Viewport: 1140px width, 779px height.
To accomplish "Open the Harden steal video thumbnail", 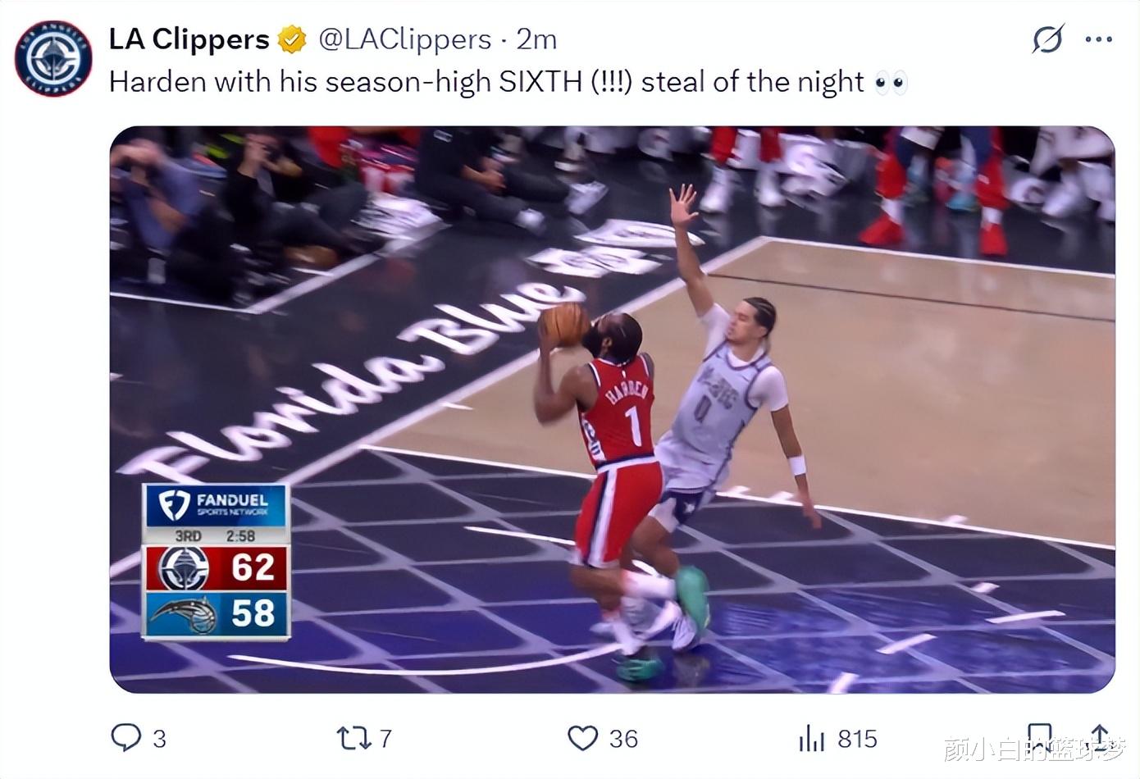I will tap(612, 409).
